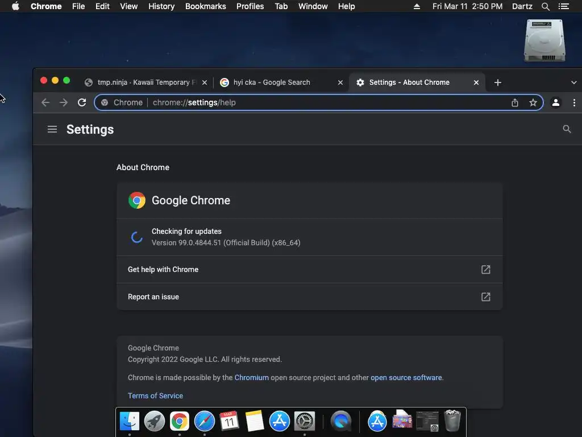Open the View menu
Image resolution: width=582 pixels, height=437 pixels.
click(x=129, y=6)
